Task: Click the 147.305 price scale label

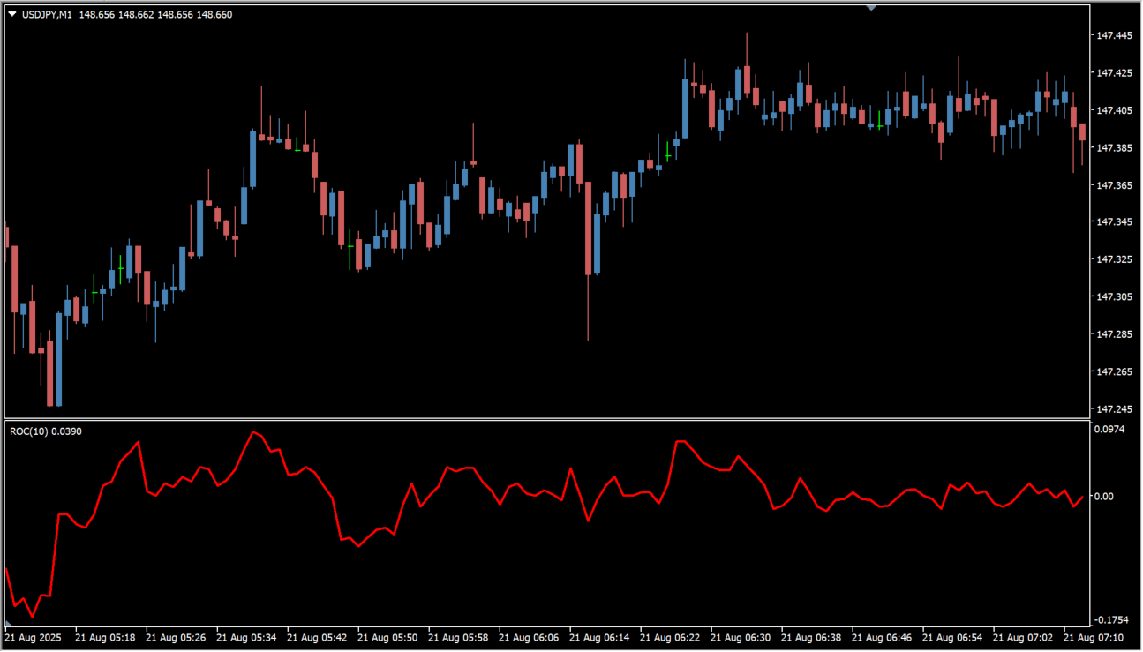Action: click(1114, 297)
